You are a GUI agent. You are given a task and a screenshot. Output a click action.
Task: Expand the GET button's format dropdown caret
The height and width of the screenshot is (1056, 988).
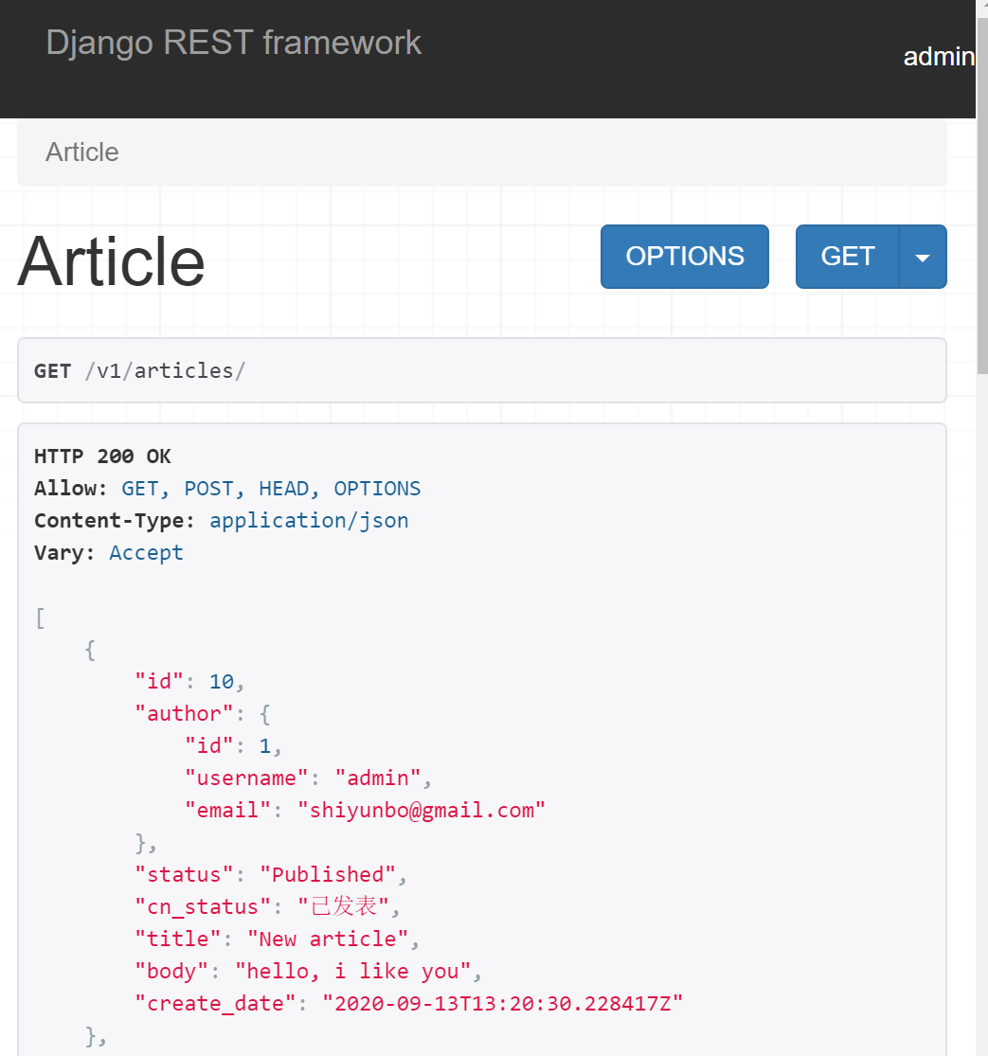(922, 256)
